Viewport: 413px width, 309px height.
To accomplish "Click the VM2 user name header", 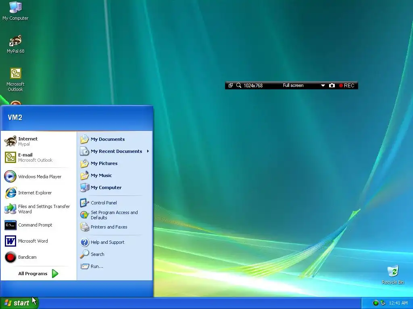I will 15,117.
